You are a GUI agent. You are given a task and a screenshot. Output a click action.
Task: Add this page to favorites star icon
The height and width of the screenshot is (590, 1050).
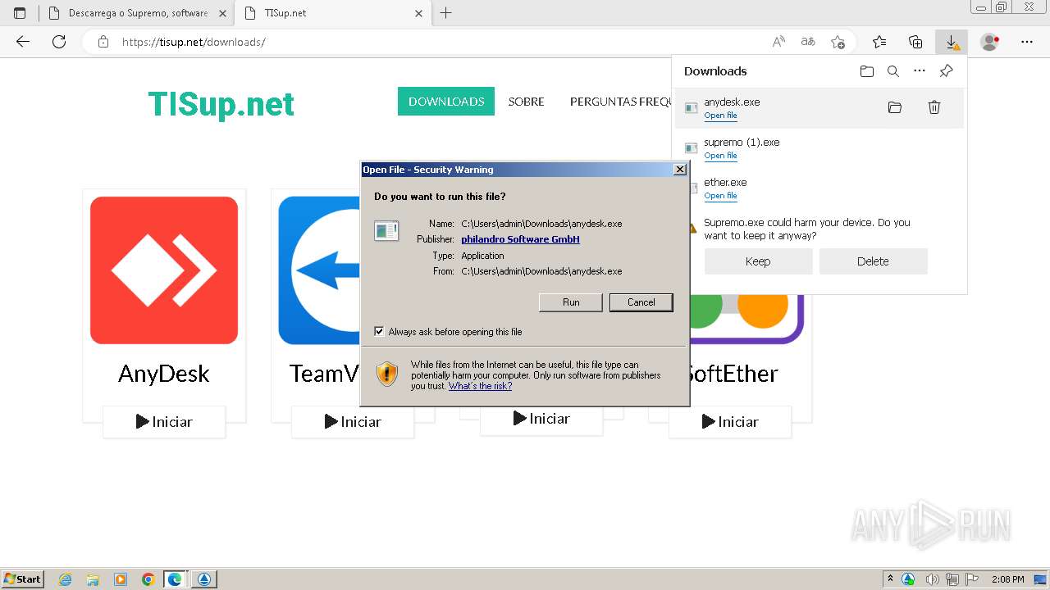tap(838, 42)
